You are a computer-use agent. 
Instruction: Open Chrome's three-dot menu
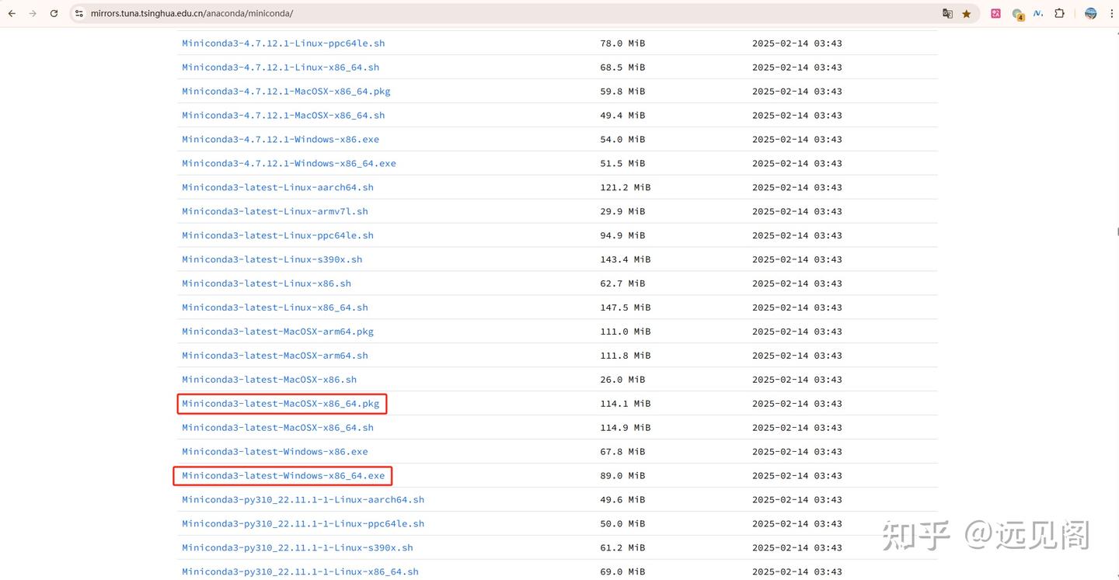(1112, 13)
